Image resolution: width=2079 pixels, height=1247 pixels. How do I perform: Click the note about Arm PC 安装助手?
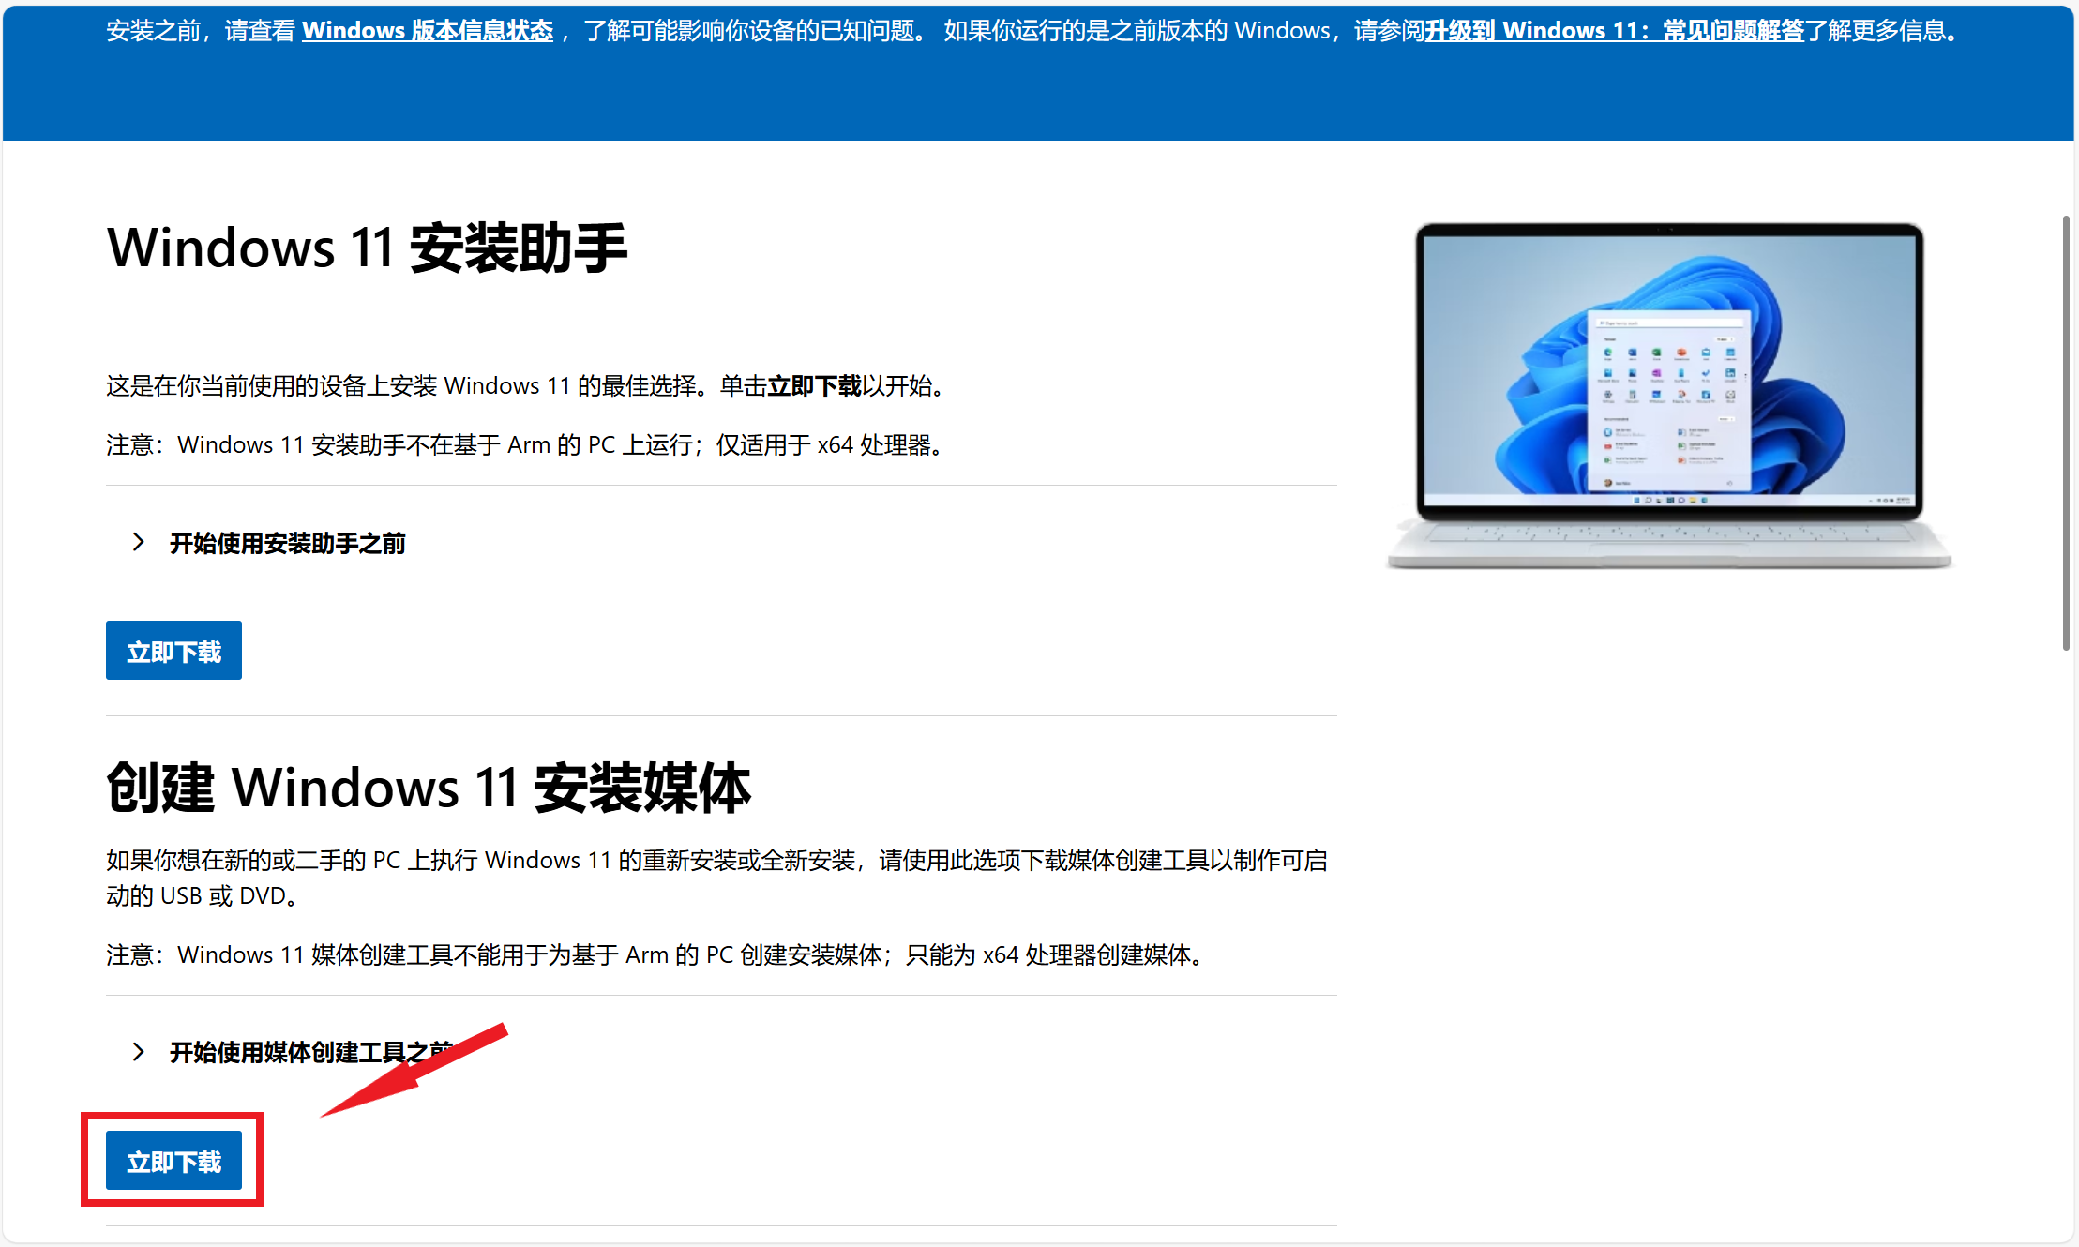(x=527, y=444)
